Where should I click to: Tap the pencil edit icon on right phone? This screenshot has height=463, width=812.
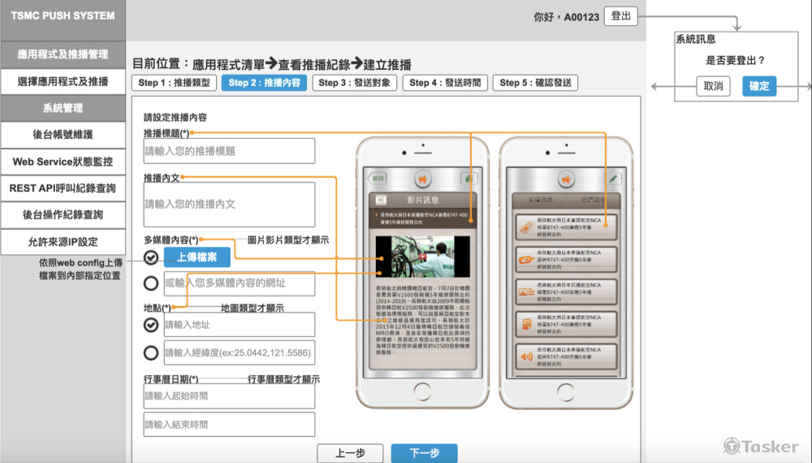pyautogui.click(x=613, y=178)
